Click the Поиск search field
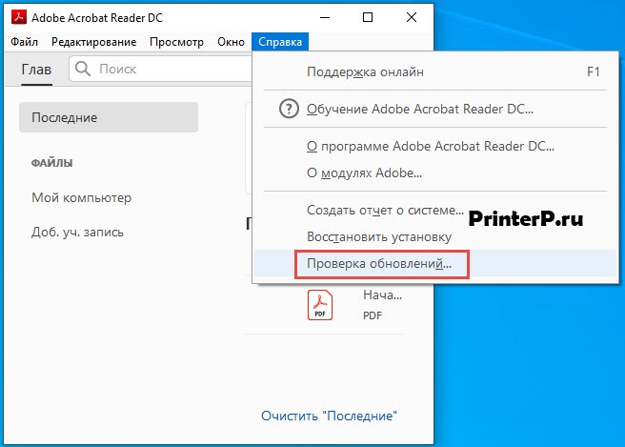Image resolution: width=625 pixels, height=447 pixels. [162, 69]
